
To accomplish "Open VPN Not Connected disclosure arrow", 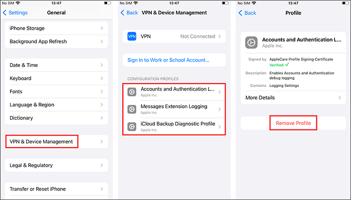I will point(220,36).
